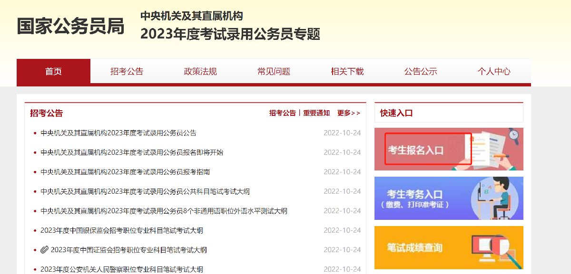Open the 个人中心 navigation tab
Screen dimensions: 571x274
click(x=494, y=71)
